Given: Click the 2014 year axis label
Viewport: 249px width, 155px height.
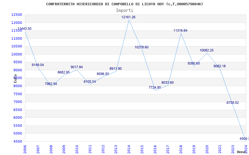Looking at the screenshot, I should click(x=129, y=149).
